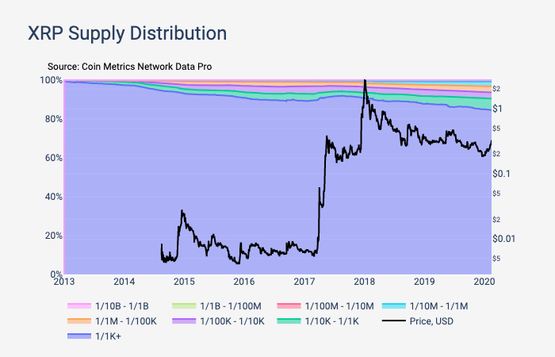Click the Price, USD legend line
This screenshot has width=555, height=357.
(x=393, y=321)
